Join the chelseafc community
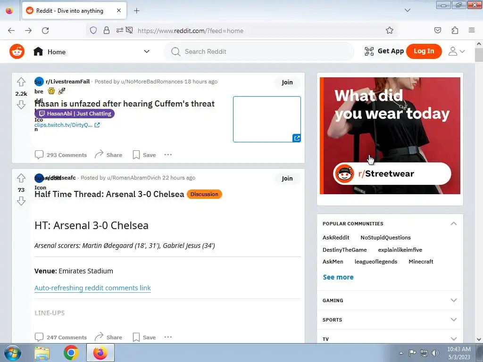Viewport: 483px width, 362px height. [x=287, y=178]
